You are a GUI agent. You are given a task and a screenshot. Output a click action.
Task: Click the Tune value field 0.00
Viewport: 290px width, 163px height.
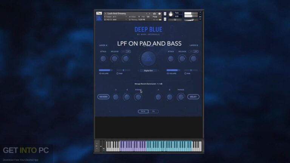177,17
